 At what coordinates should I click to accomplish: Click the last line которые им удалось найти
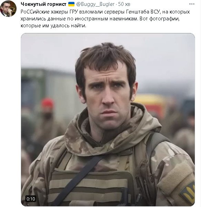[53, 26]
